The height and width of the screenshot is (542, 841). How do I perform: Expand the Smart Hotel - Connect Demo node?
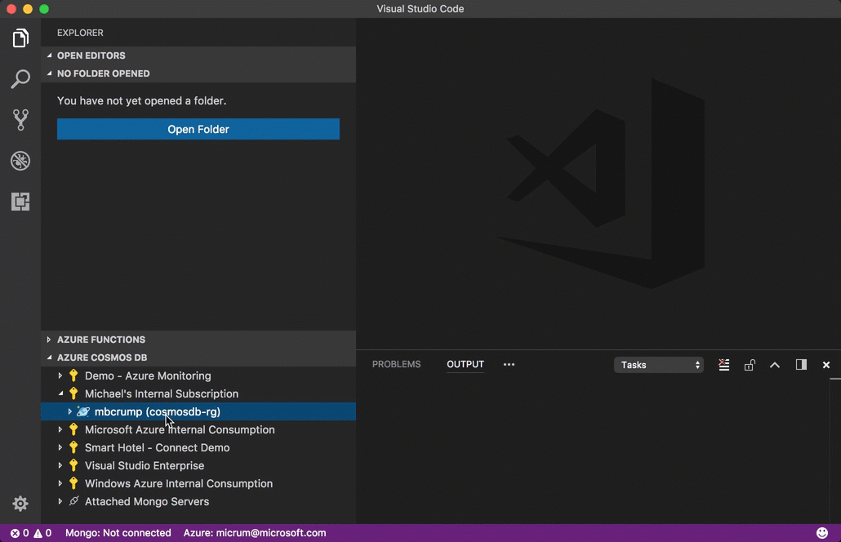coord(60,447)
